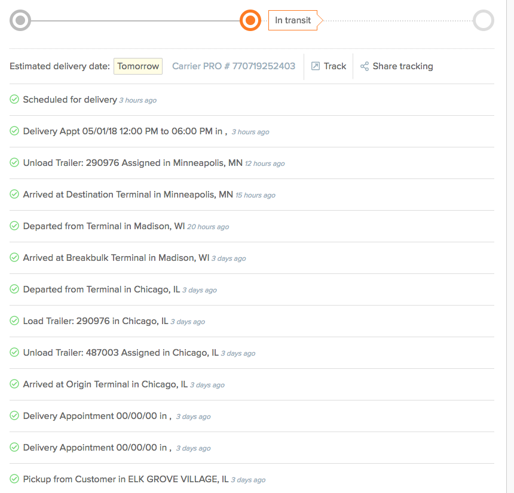This screenshot has width=514, height=493.
Task: Click the green check beside Scheduled for delivery
Action: click(14, 99)
